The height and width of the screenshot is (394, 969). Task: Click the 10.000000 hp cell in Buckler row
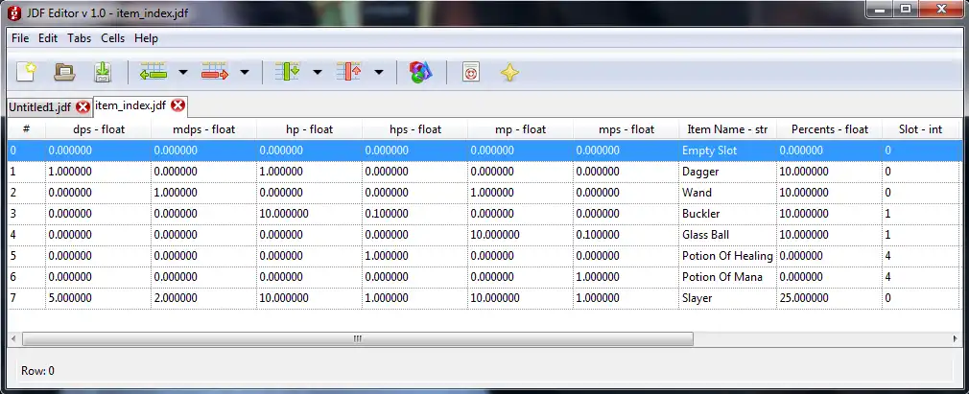click(310, 214)
